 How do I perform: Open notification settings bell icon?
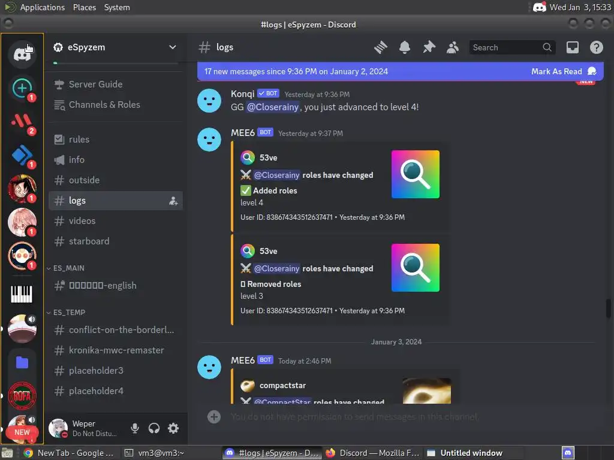point(405,47)
